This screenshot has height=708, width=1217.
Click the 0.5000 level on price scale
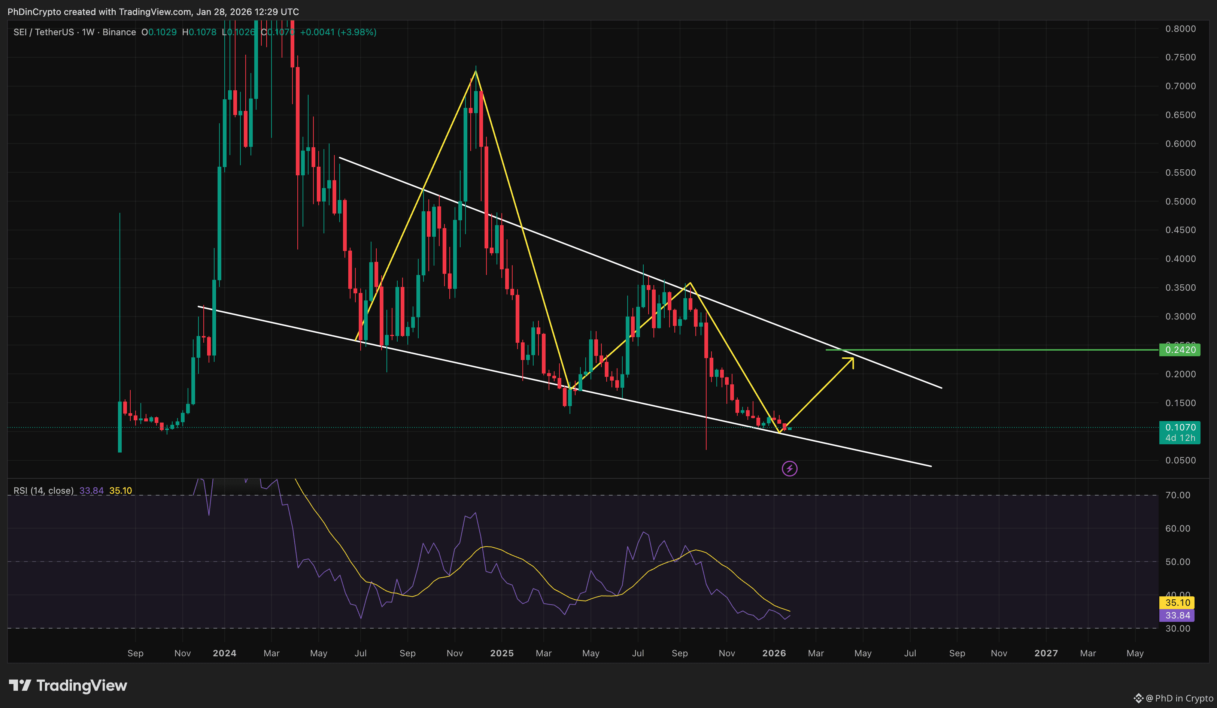(x=1180, y=201)
